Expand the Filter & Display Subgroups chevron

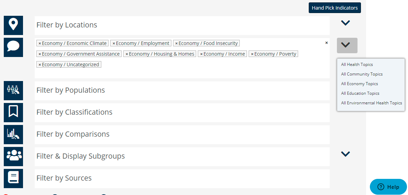point(345,154)
